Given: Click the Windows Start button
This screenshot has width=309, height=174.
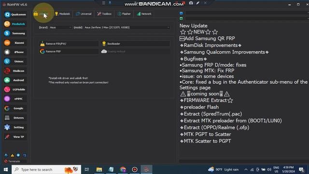Looking at the screenshot, I should coord(5,170).
